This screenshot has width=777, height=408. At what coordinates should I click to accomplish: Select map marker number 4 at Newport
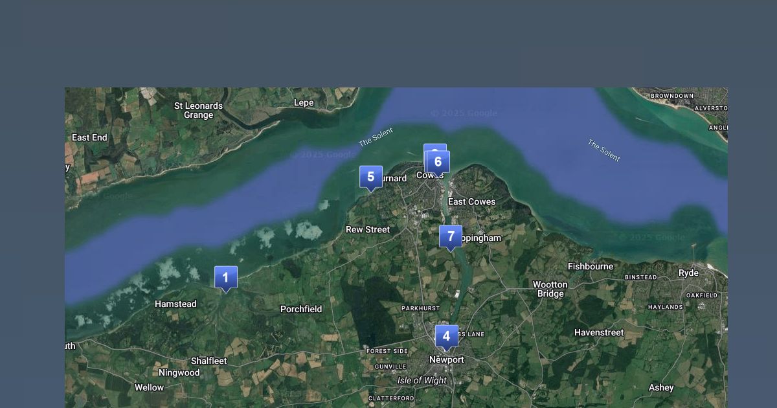tap(446, 337)
